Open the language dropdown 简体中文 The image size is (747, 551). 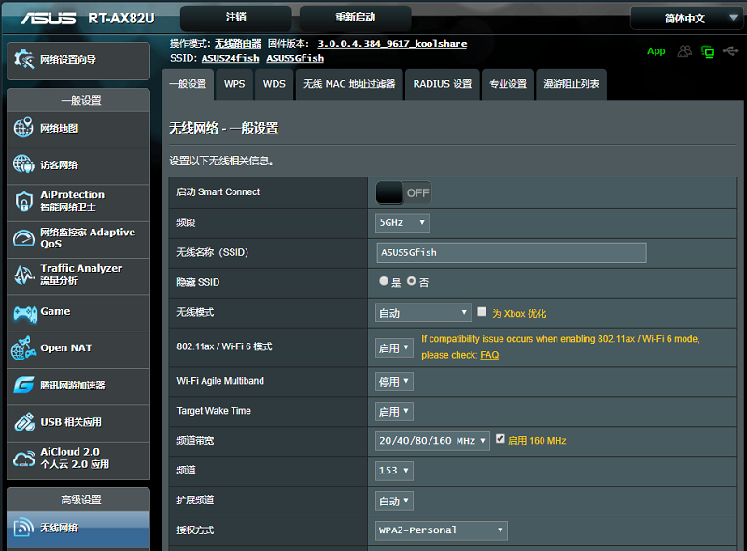pos(686,18)
